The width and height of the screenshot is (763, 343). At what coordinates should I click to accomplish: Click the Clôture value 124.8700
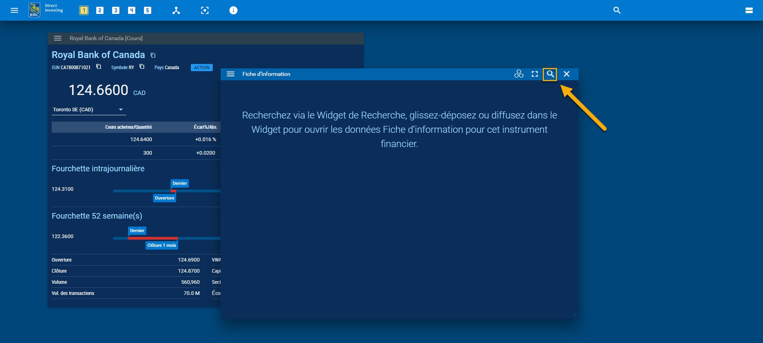(189, 271)
